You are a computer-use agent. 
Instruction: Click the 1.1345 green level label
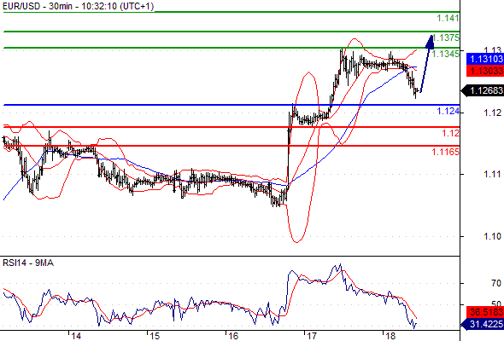pos(446,54)
